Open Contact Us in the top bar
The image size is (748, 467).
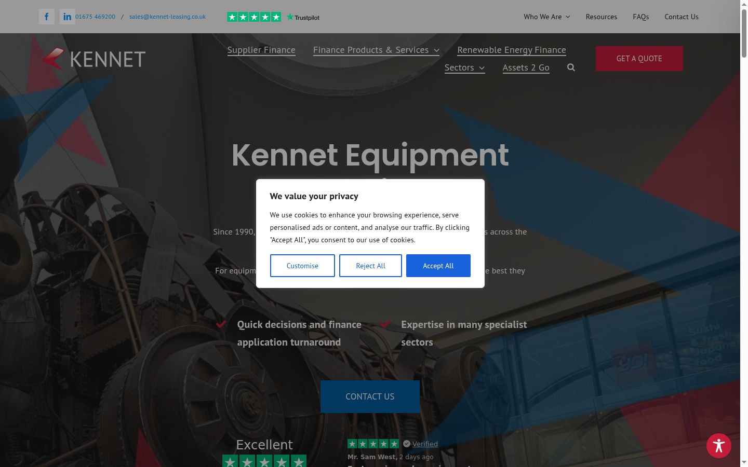point(682,17)
